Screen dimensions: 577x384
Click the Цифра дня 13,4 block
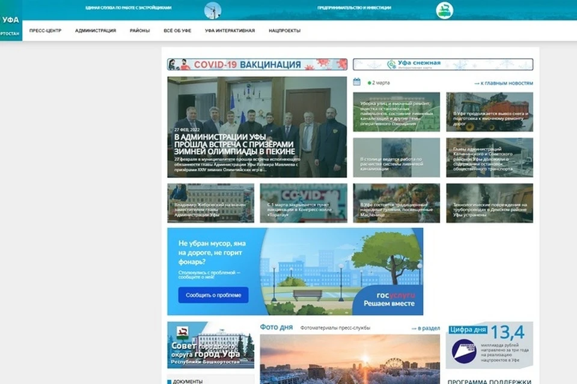[489, 345]
